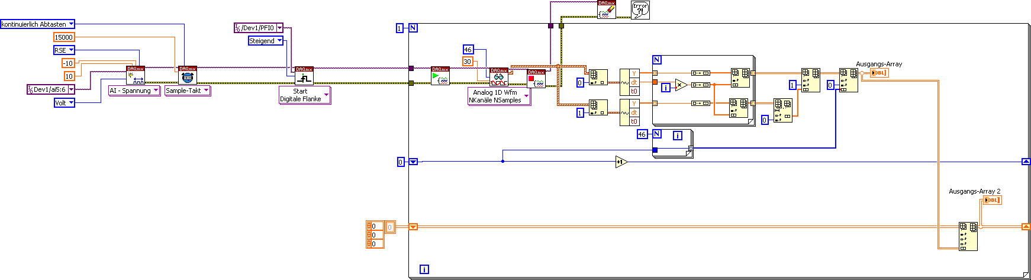Viewport: 1031px width, 280px height.
Task: Click the upper Get Waveform Components node
Action: click(629, 82)
